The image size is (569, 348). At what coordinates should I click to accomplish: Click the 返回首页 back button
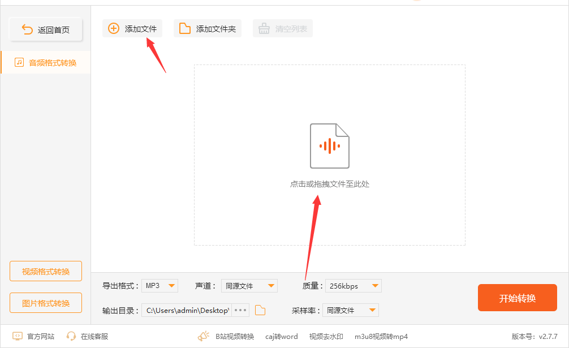pyautogui.click(x=46, y=29)
